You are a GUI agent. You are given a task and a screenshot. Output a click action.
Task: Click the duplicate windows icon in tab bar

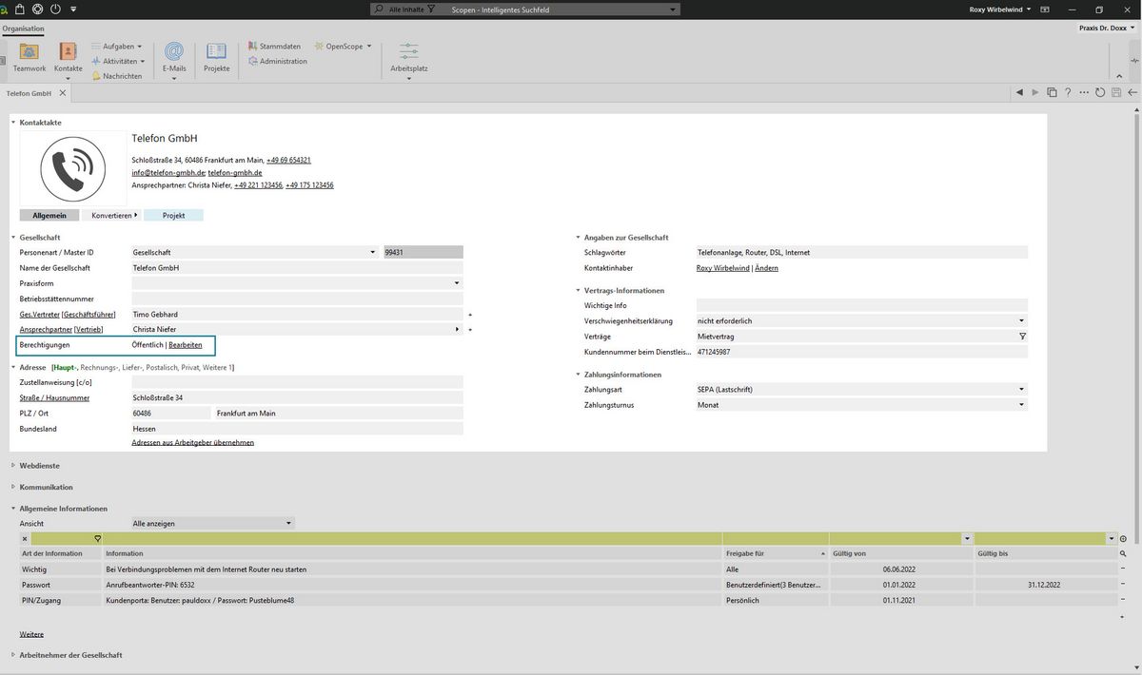tap(1052, 92)
